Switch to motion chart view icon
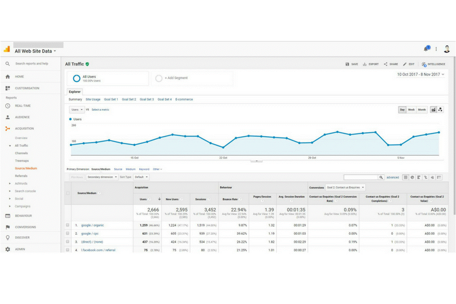The image size is (456, 304). [x=441, y=110]
